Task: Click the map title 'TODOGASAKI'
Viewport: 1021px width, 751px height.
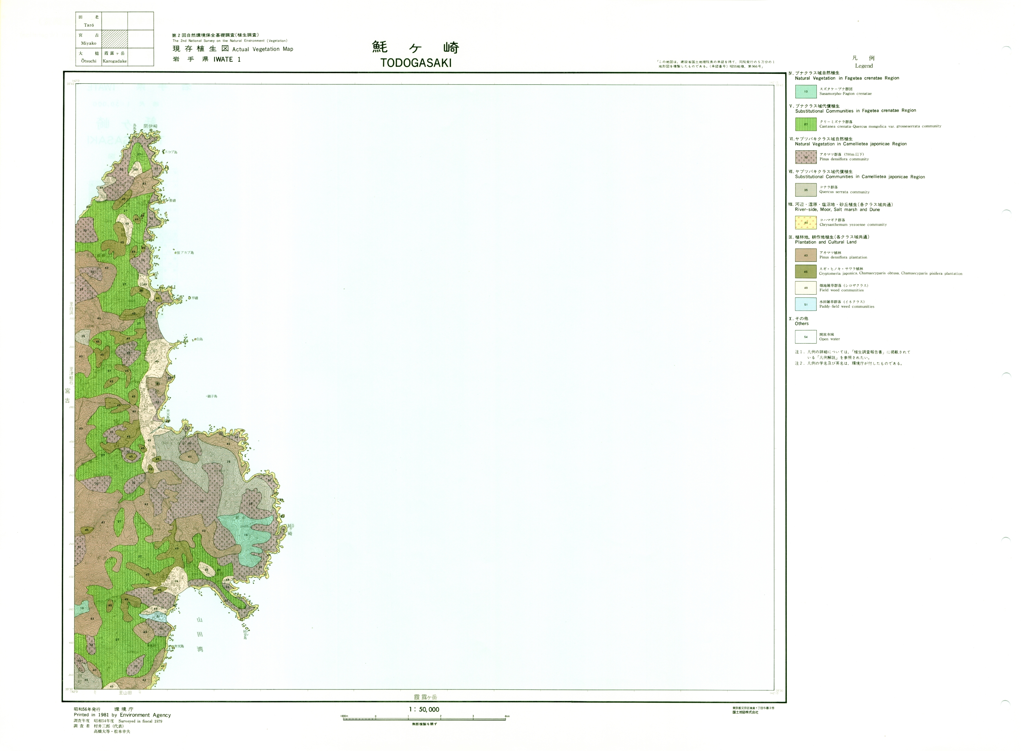Action: (x=416, y=63)
